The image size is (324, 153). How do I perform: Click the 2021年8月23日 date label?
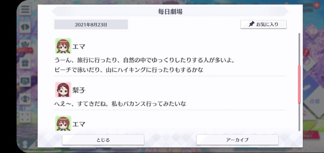coord(91,24)
